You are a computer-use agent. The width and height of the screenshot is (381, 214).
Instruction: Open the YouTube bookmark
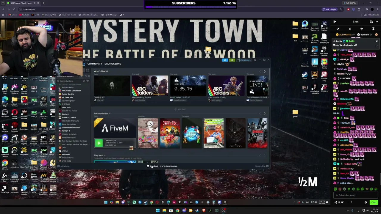pyautogui.click(x=24, y=15)
